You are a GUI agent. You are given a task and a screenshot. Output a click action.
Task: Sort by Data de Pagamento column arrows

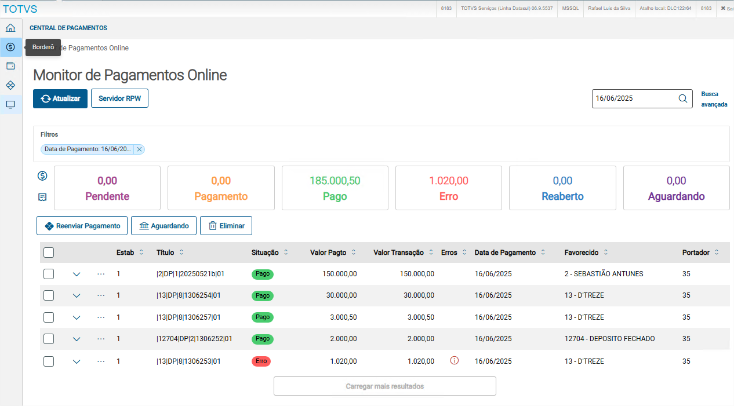[x=543, y=253]
